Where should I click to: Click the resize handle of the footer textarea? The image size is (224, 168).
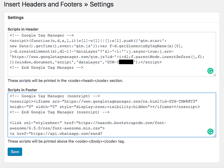coord(215,136)
